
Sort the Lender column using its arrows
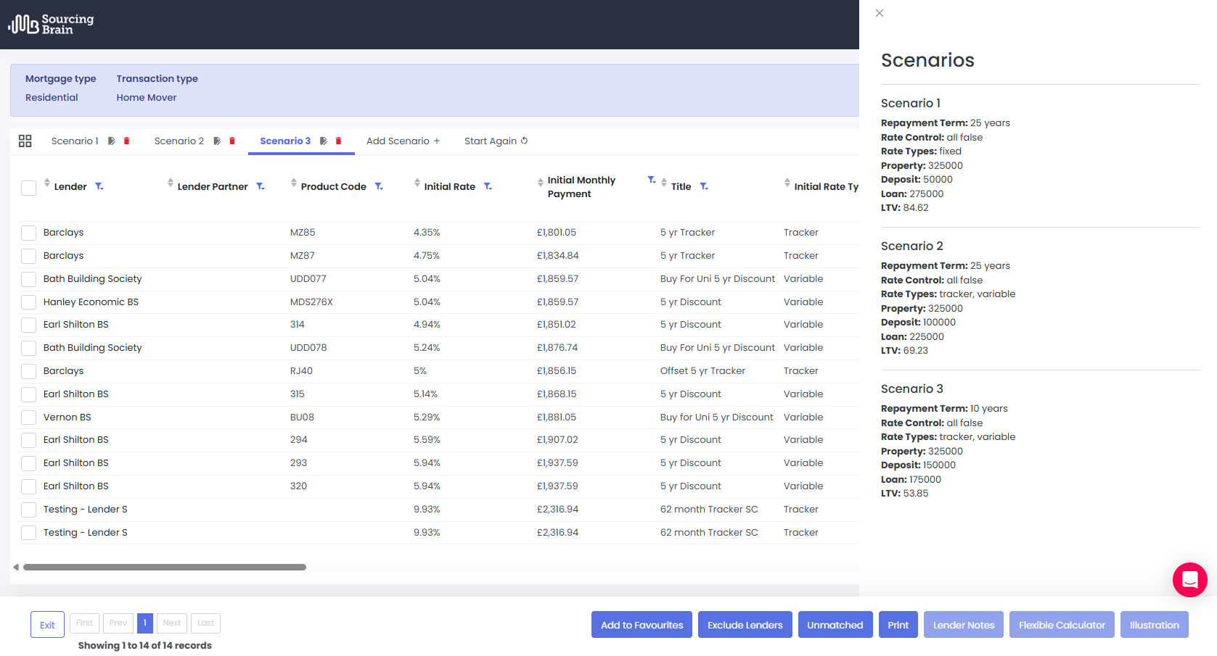coord(46,186)
